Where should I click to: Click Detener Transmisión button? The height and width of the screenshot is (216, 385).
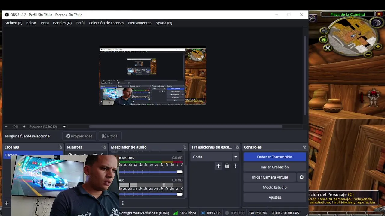(x=275, y=157)
